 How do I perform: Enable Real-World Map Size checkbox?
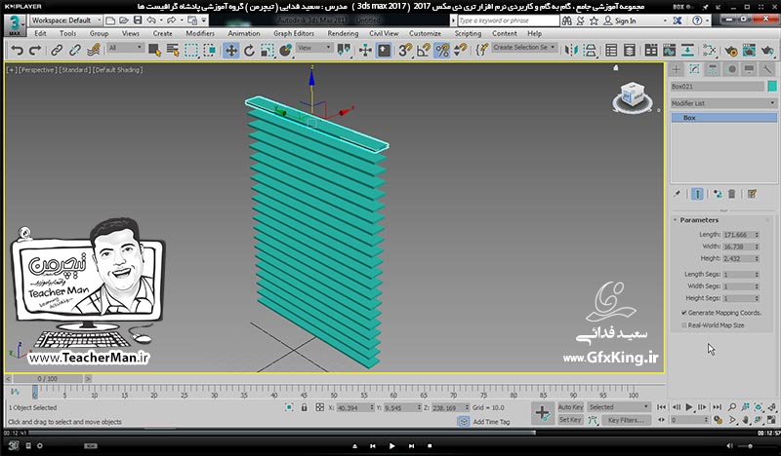tap(684, 325)
